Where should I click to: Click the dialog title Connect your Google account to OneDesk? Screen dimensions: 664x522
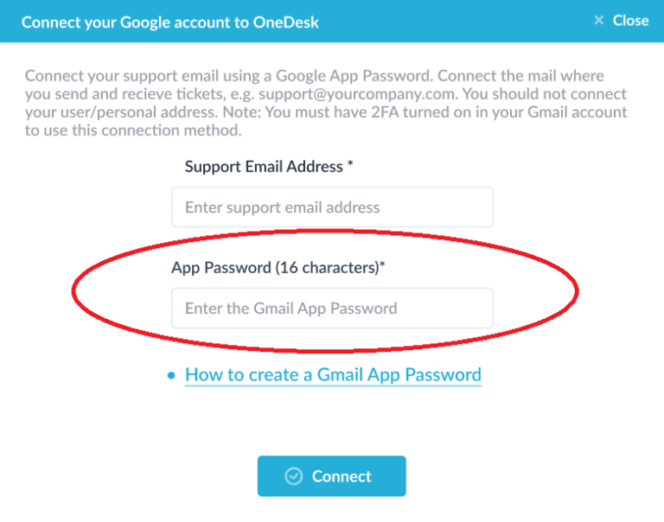point(170,22)
